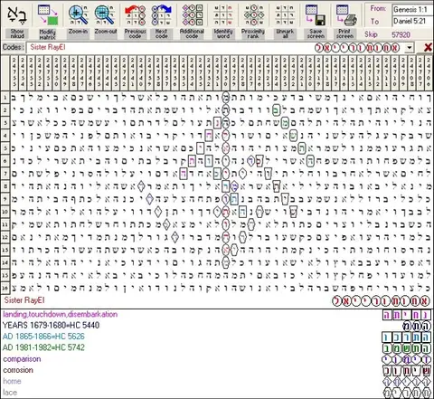Expand the Codes dropdown arrow

pyautogui.click(x=409, y=48)
